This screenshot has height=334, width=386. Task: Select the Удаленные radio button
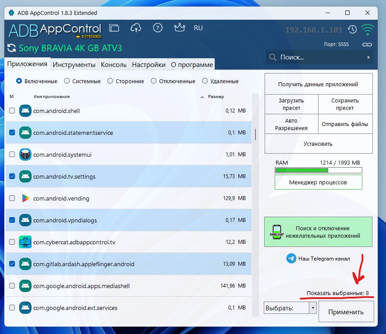pyautogui.click(x=205, y=81)
